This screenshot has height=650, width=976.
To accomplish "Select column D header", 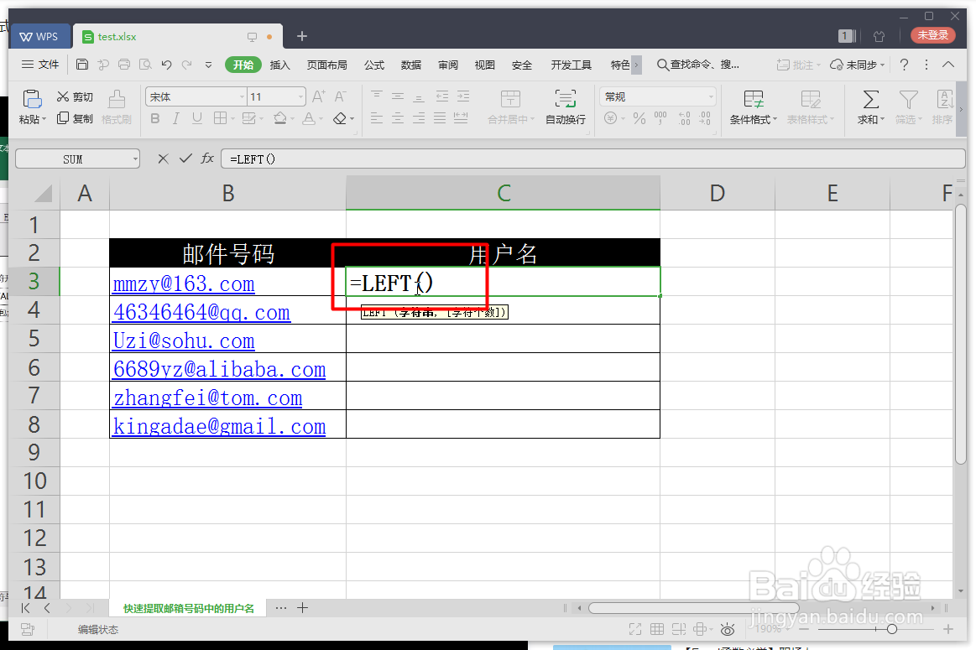I will point(717,193).
